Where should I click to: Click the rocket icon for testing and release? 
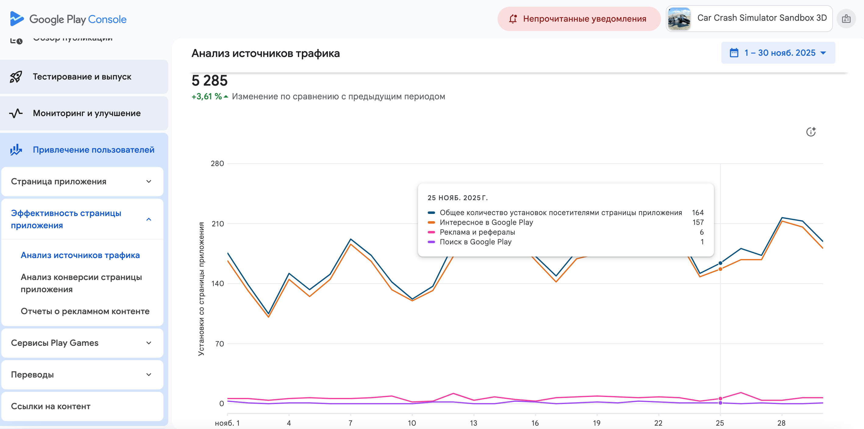point(16,77)
